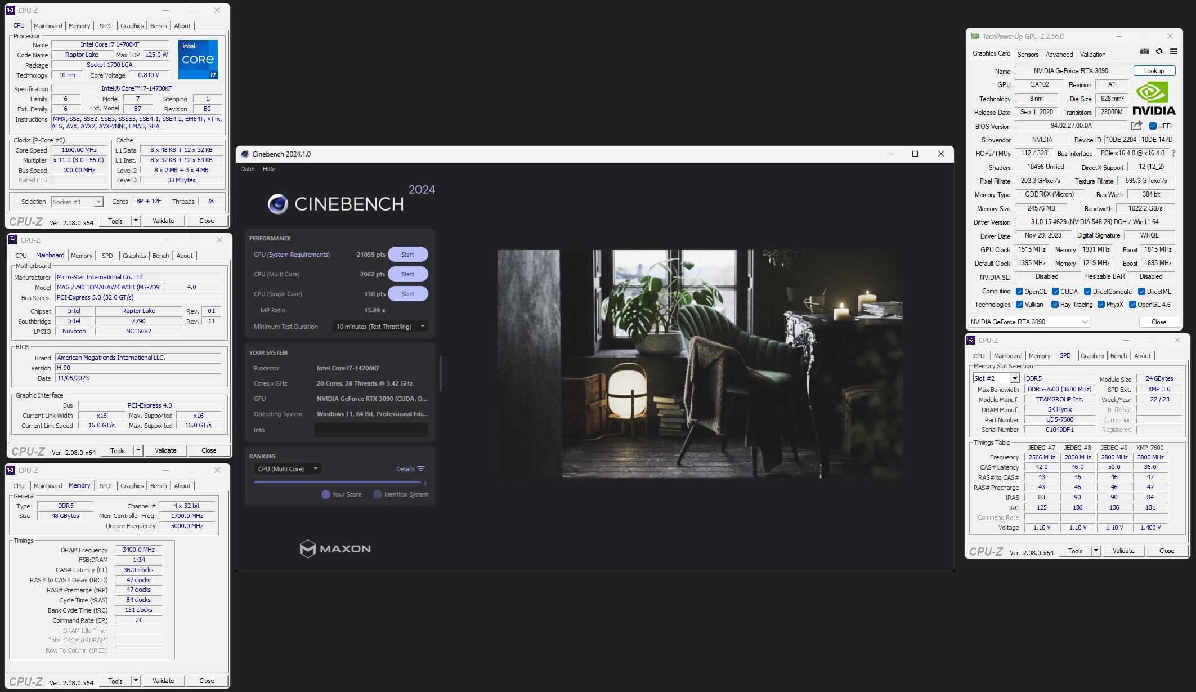Viewport: 1196px width, 692px height.
Task: Open the Hilfe menu in Cinebench
Action: click(269, 169)
